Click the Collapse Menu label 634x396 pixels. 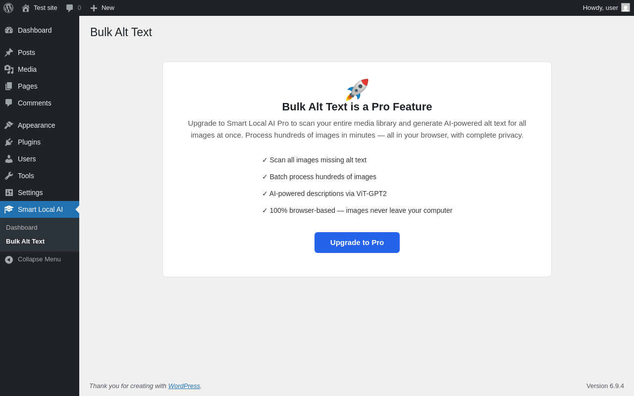[39, 259]
